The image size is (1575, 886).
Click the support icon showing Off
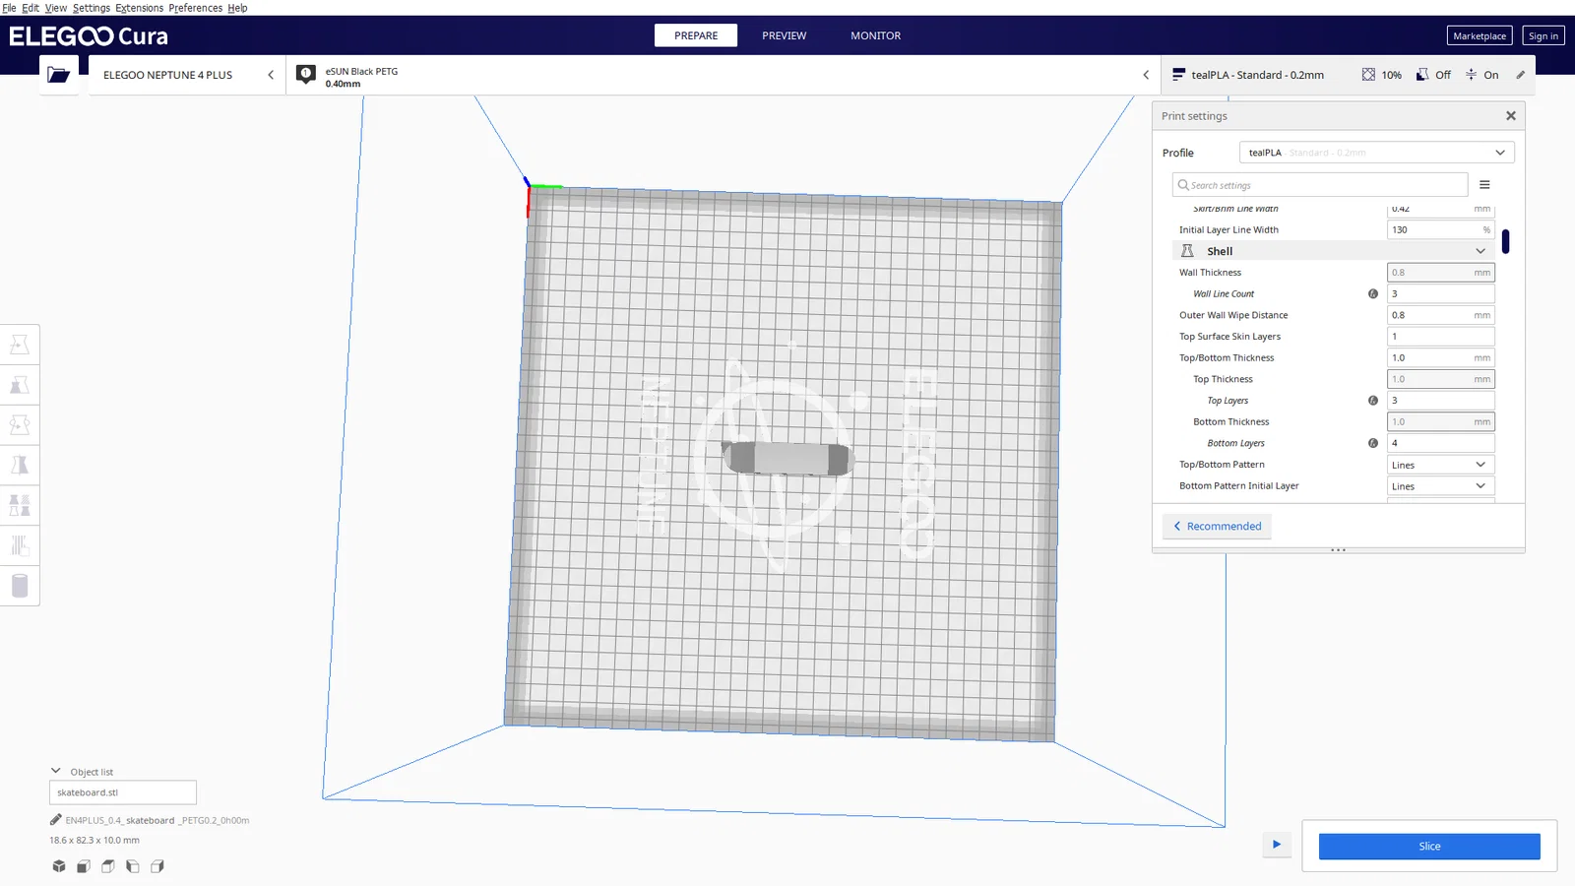coord(1422,75)
